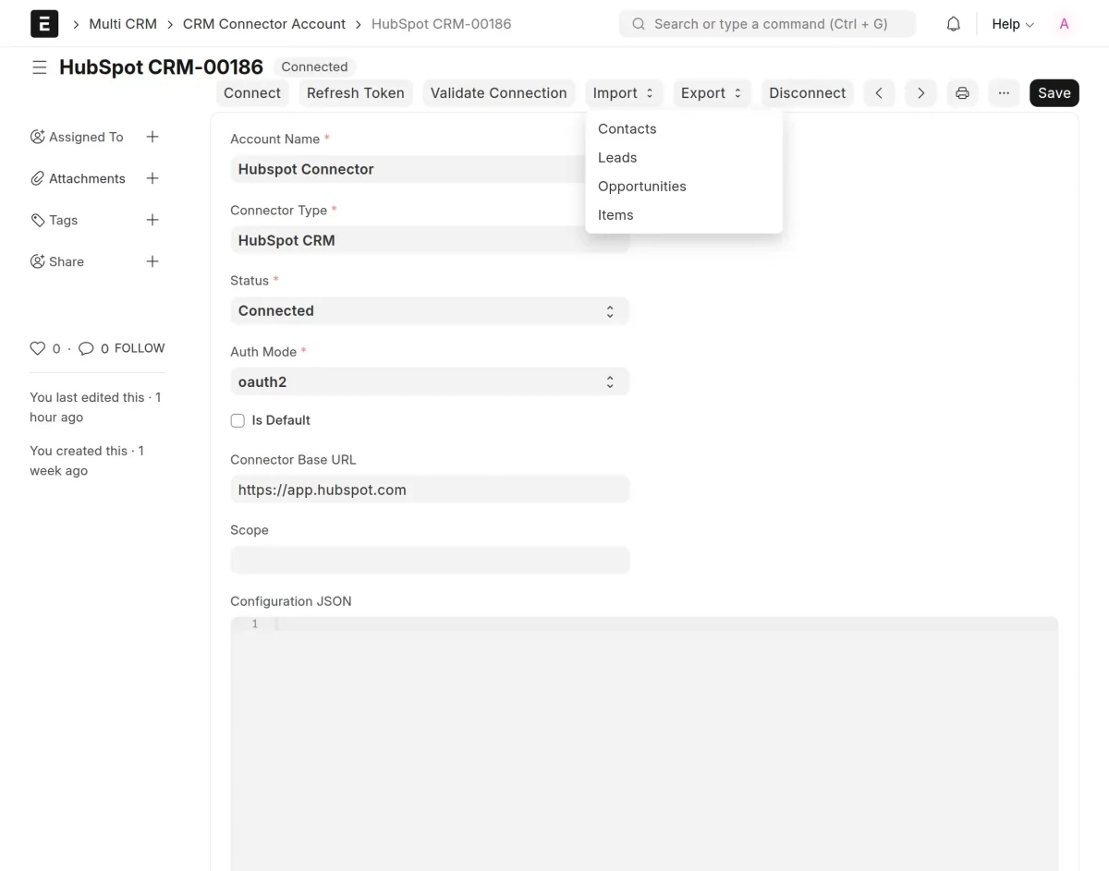Add a tag with the plus icon

152,220
